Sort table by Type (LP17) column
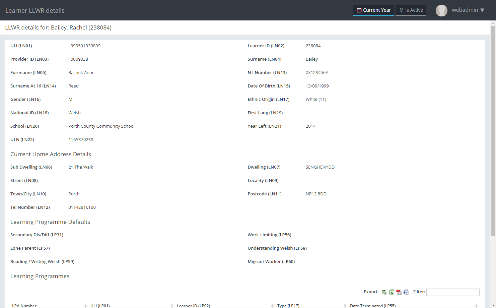The image size is (496, 308). point(311,306)
